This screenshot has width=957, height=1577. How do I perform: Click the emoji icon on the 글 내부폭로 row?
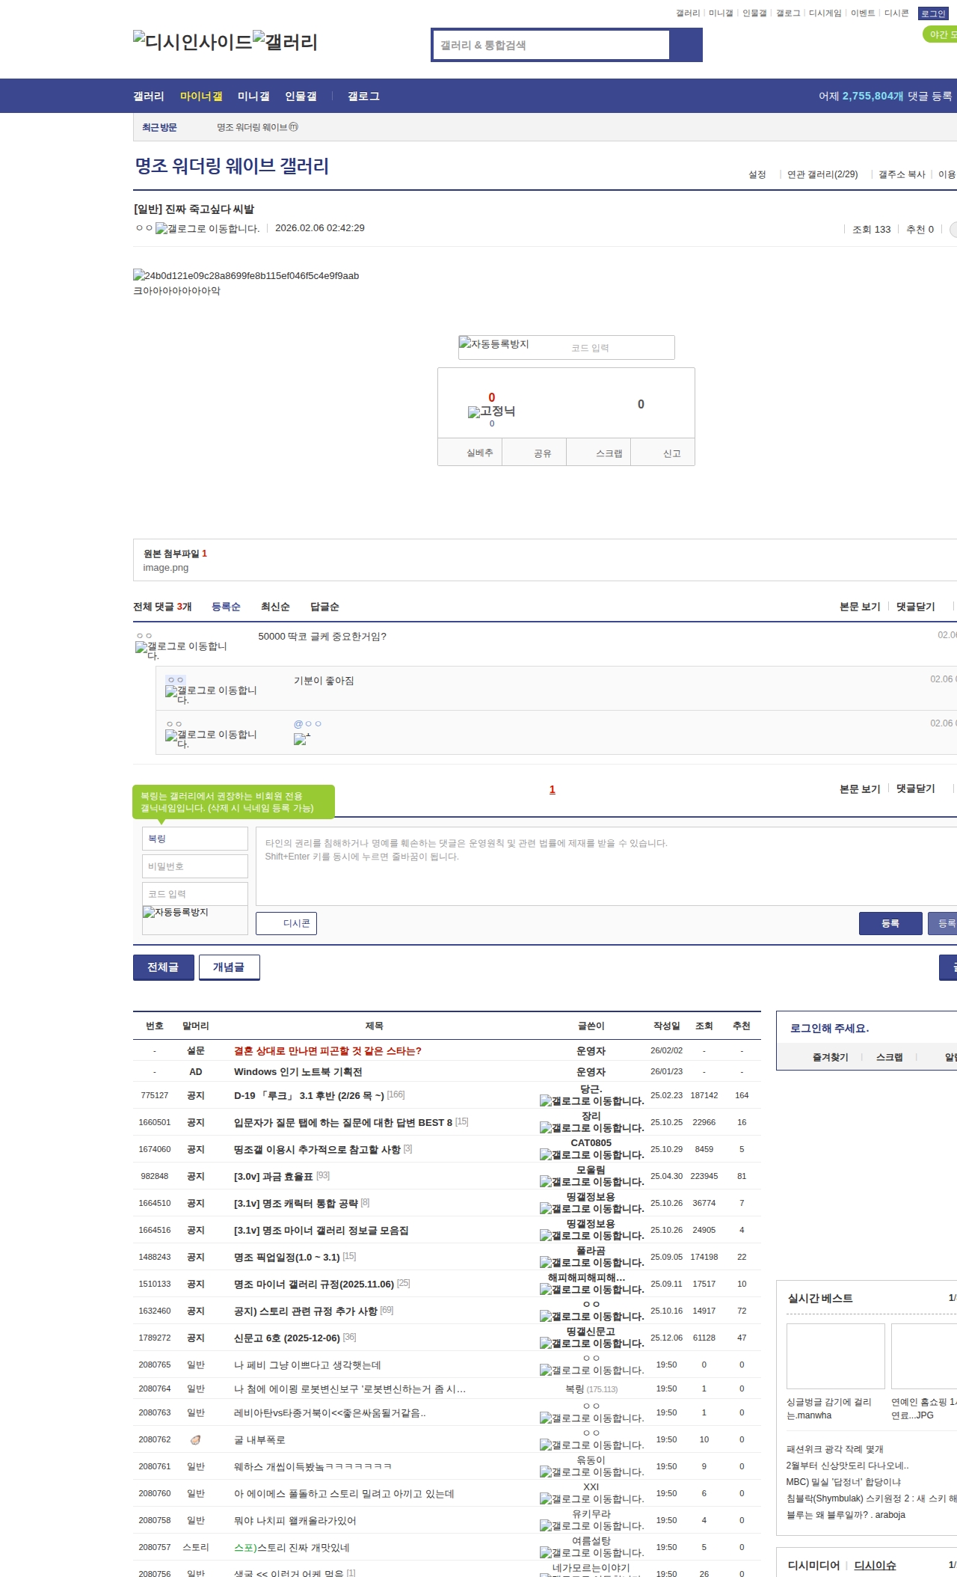click(195, 1439)
